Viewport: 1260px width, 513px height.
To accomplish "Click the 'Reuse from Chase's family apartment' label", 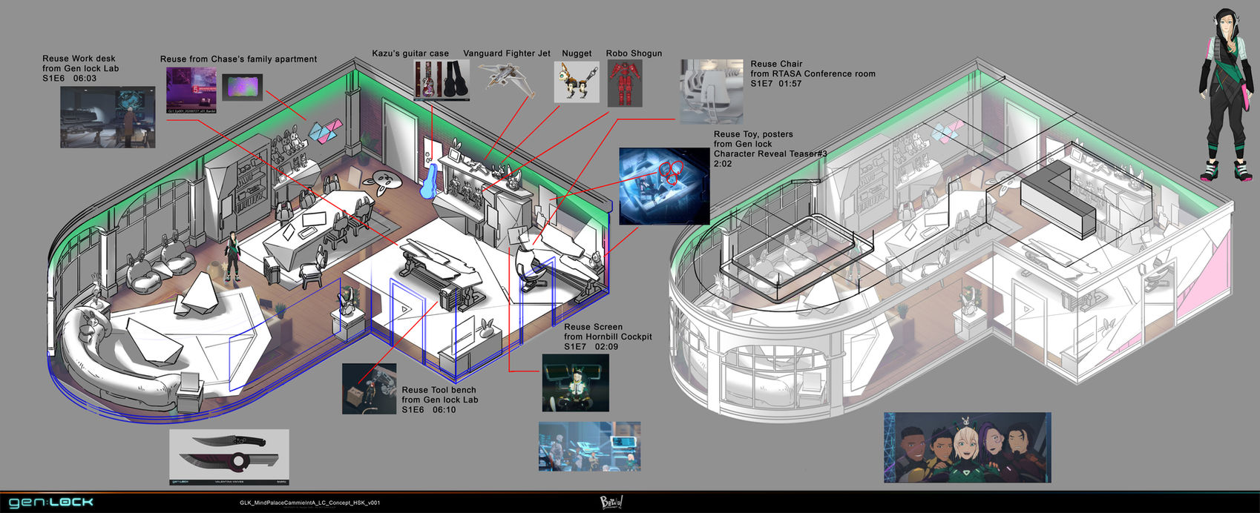I will click(x=238, y=59).
